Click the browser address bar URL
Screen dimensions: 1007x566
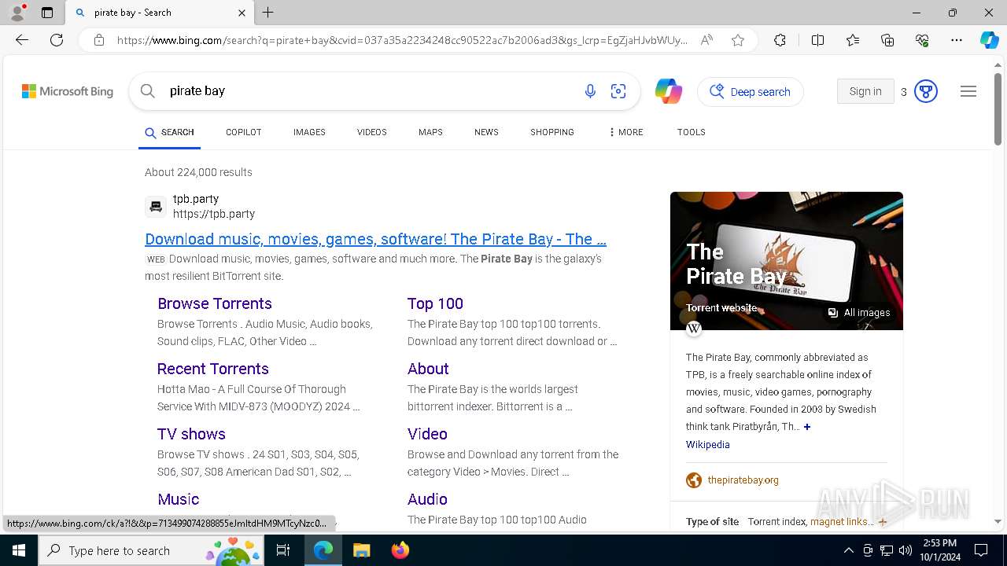(402, 40)
